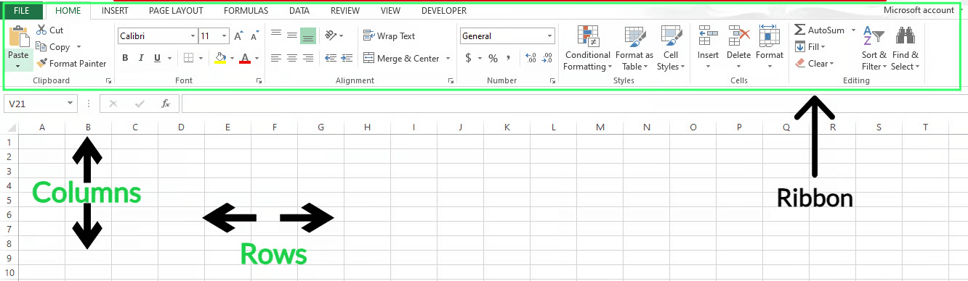This screenshot has width=968, height=281.
Task: Select row 5 header
Action: pos(9,201)
